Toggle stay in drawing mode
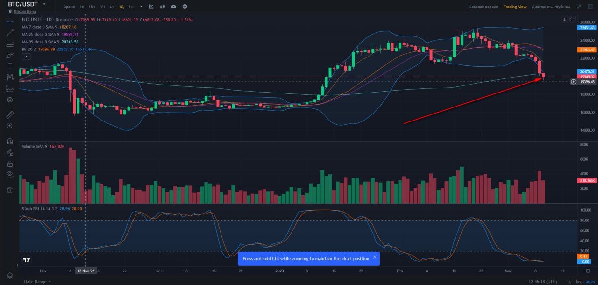 10,152
